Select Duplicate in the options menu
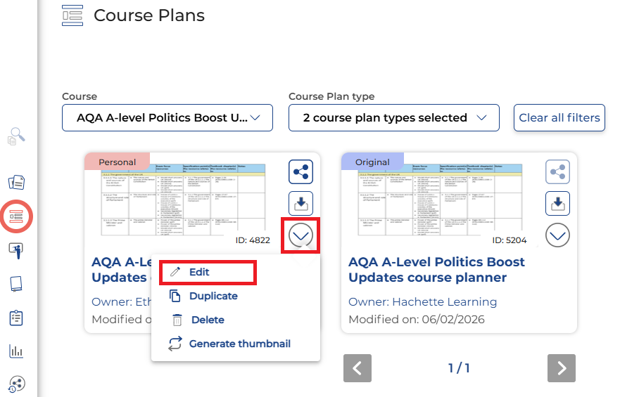The image size is (639, 397). coord(213,296)
